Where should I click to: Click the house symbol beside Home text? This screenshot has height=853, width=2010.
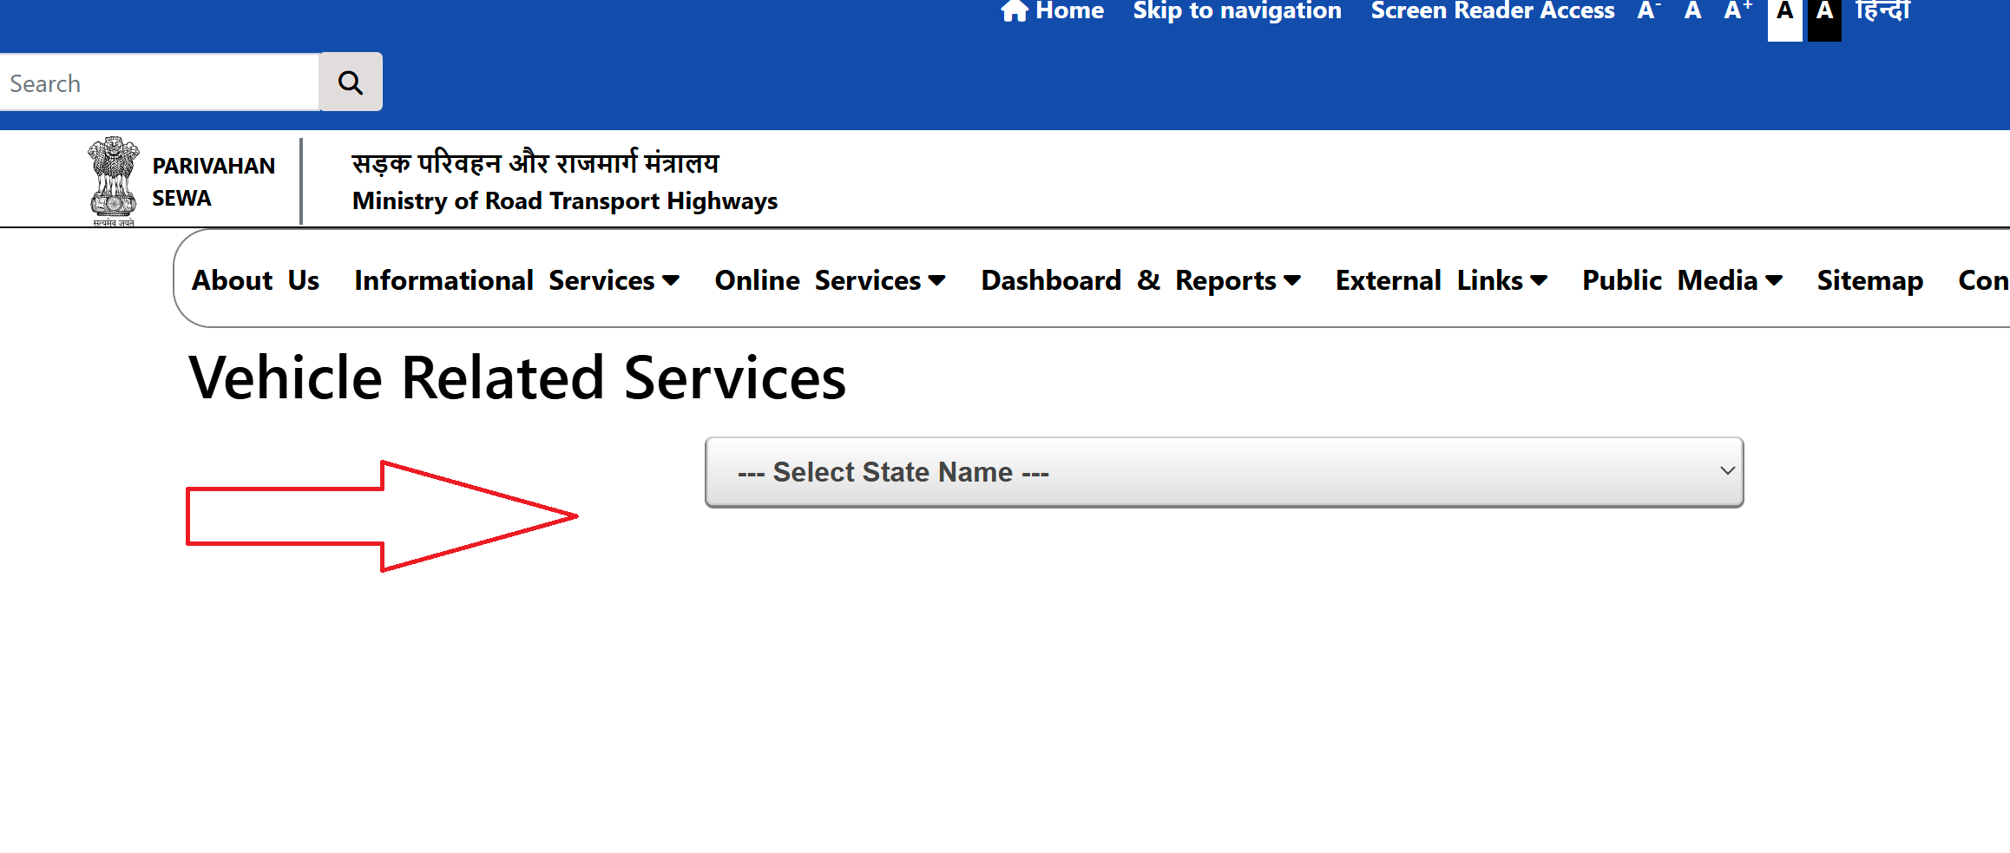click(1014, 11)
